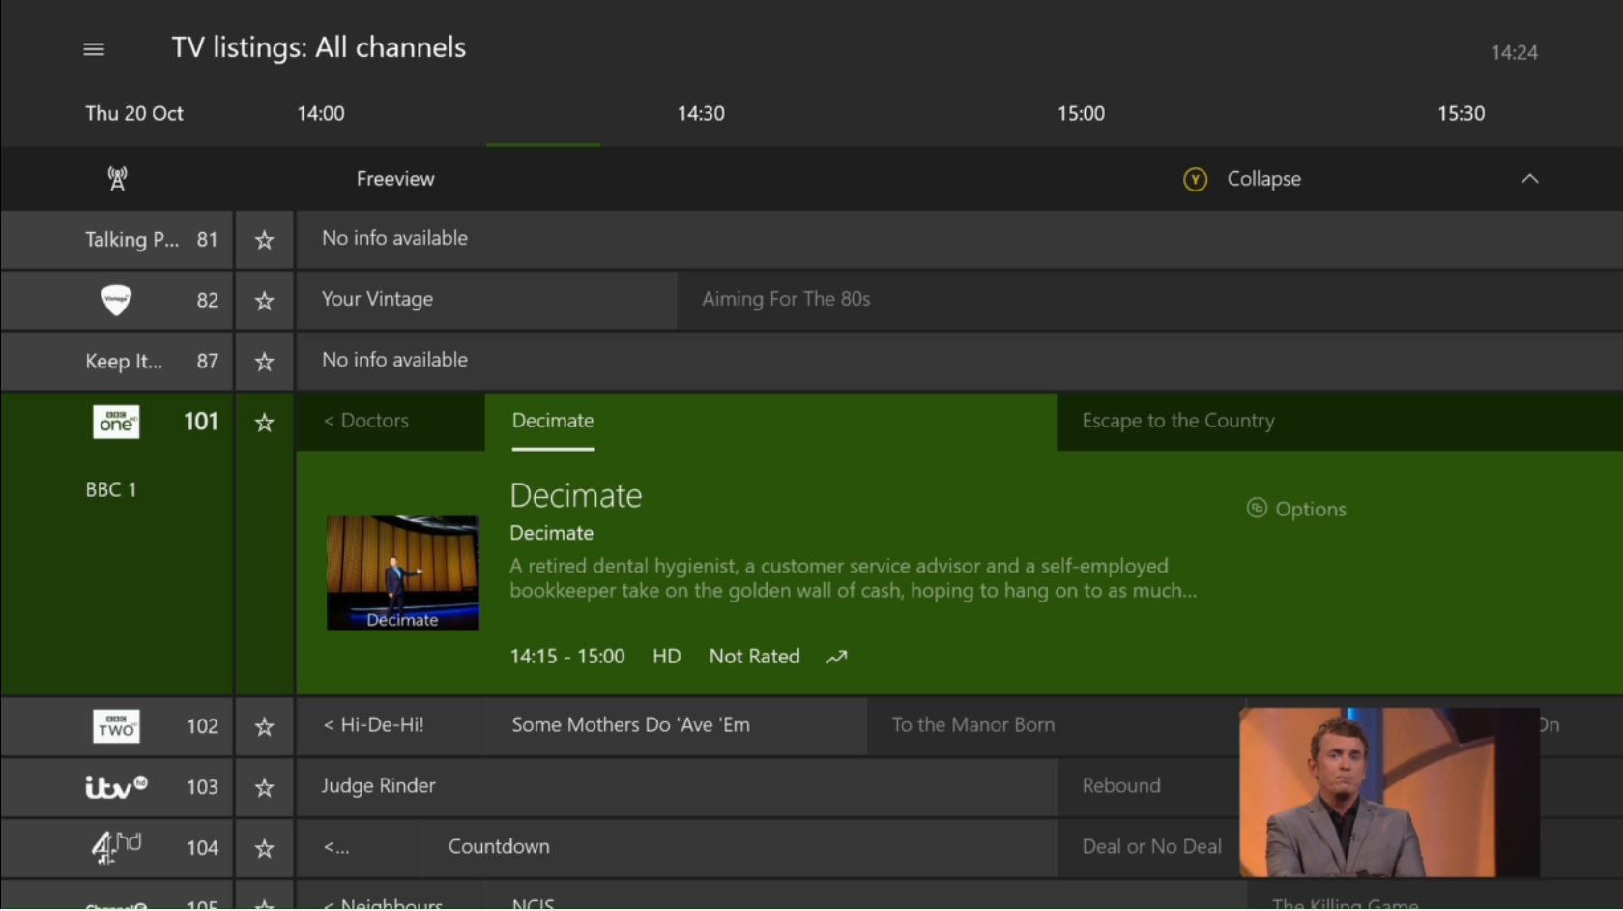Click the BBC Two channel logo
This screenshot has width=1623, height=911.
pos(116,726)
